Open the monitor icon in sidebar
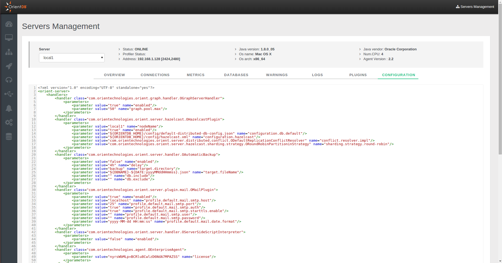502x263 pixels. [9, 38]
